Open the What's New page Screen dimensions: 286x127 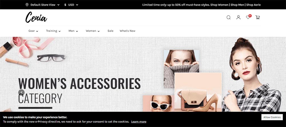[x=128, y=31]
